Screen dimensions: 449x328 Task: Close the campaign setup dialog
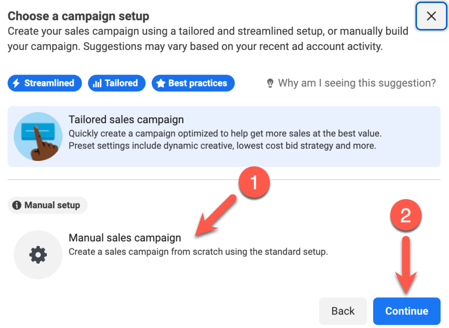[x=431, y=16]
